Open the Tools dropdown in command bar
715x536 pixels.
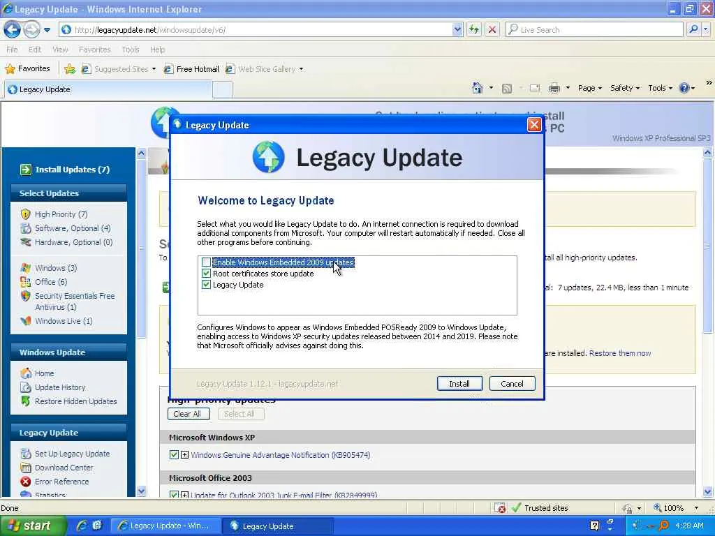pos(660,88)
